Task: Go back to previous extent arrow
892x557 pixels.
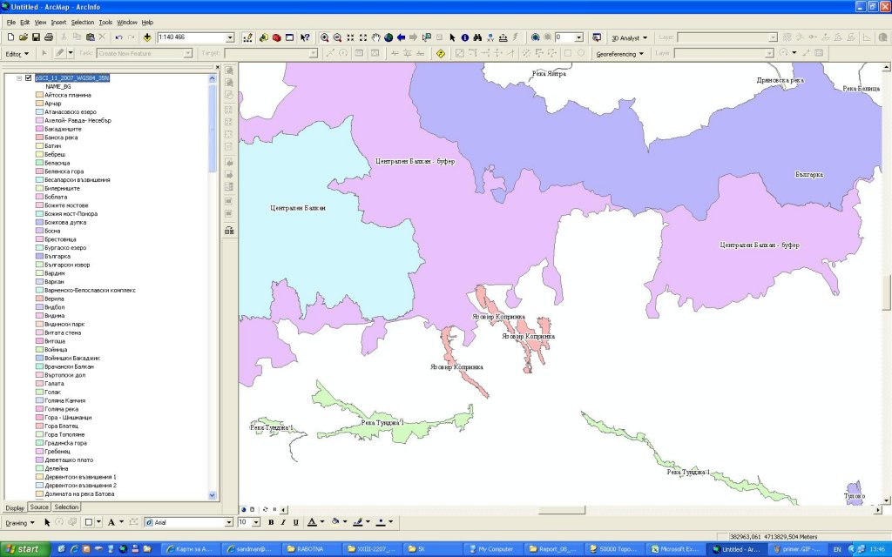Action: [401, 37]
